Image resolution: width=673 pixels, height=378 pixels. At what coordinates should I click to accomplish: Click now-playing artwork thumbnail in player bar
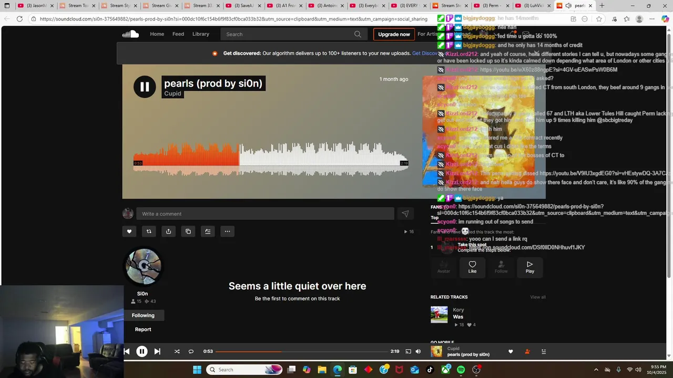click(x=436, y=352)
